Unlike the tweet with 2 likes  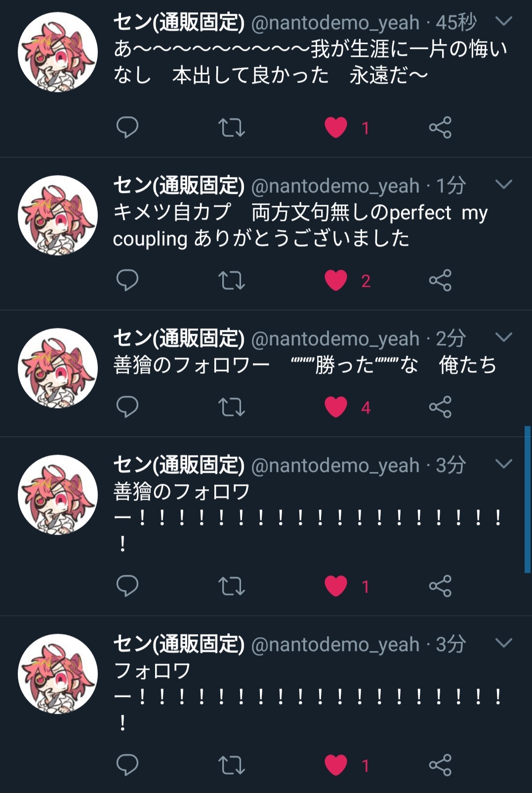pyautogui.click(x=336, y=280)
